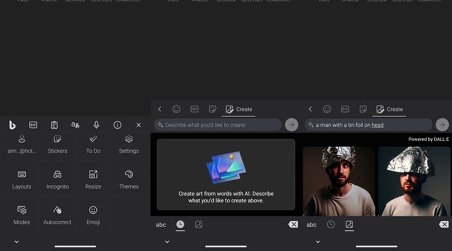This screenshot has height=251, width=452.
Task: Open keyboard Layouts option
Action: click(21, 179)
